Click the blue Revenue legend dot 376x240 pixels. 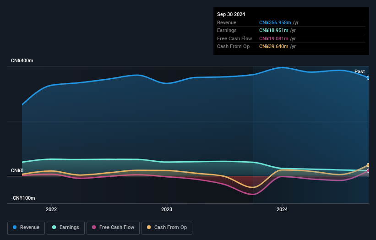click(x=15, y=227)
